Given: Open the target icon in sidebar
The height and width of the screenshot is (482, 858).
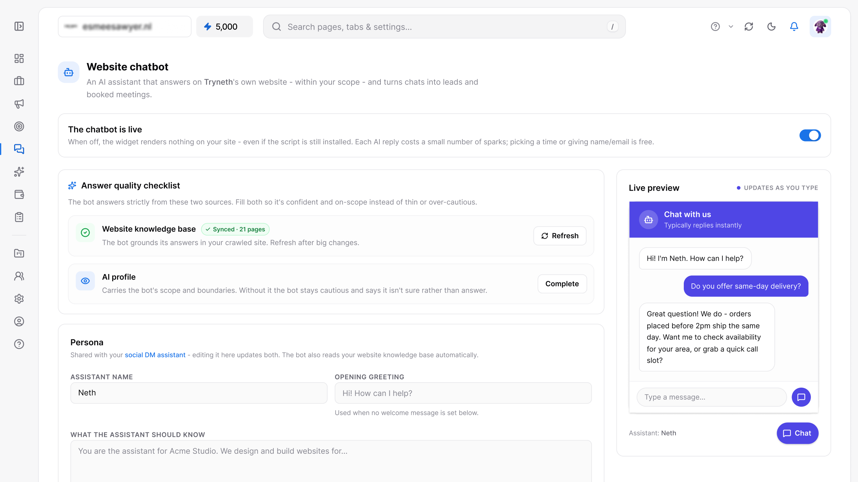Looking at the screenshot, I should (x=19, y=126).
